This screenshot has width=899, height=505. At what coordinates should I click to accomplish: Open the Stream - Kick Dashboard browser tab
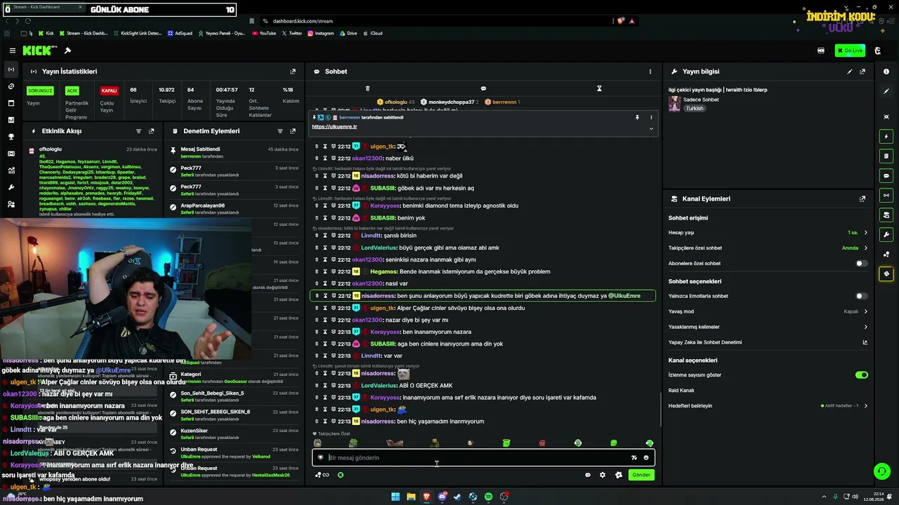pos(42,7)
